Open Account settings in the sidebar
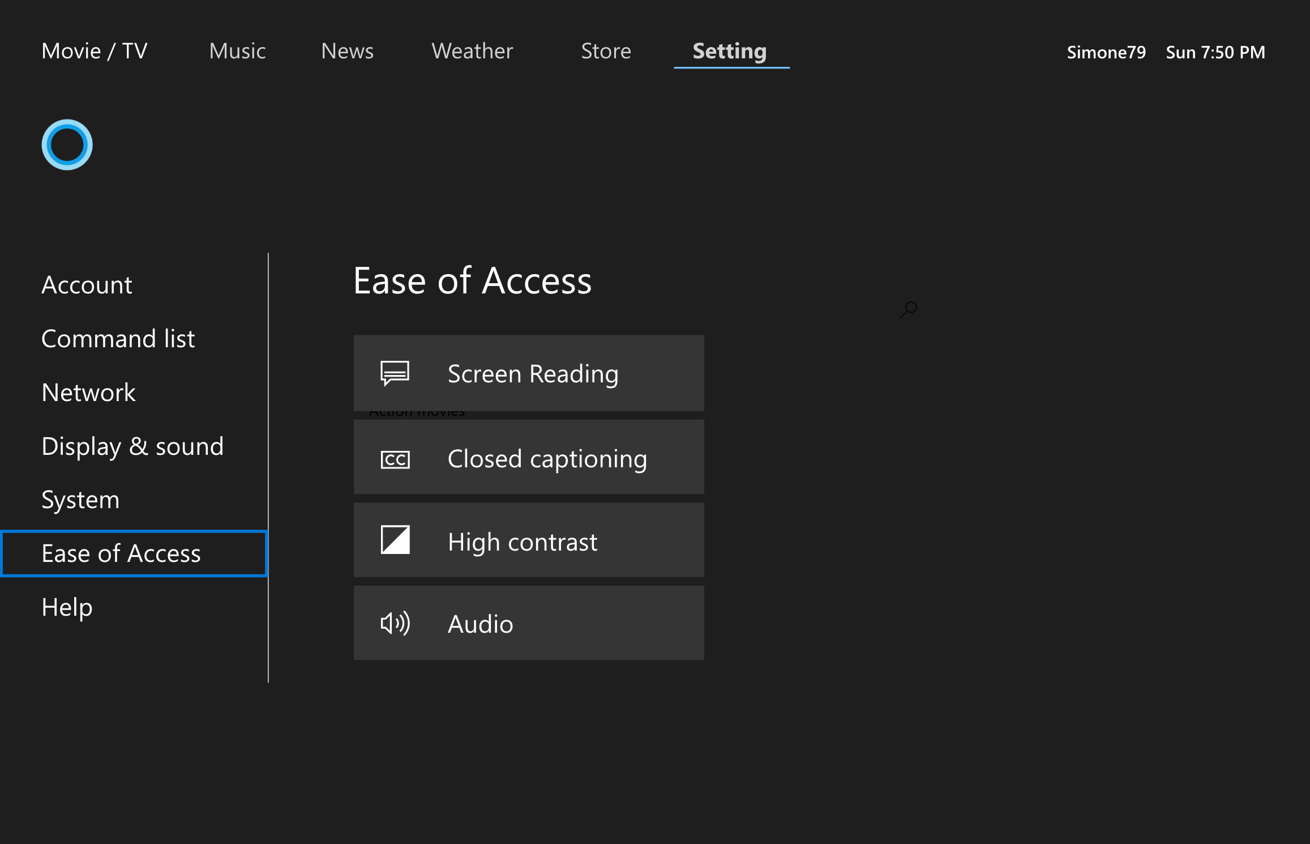 tap(87, 285)
